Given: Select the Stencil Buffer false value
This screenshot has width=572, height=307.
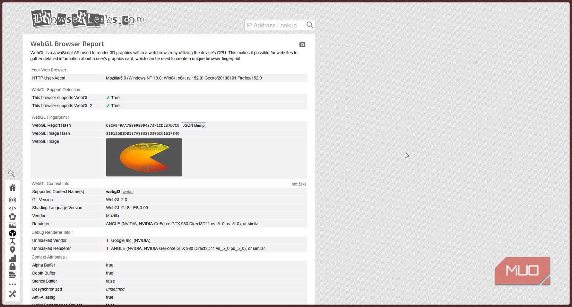Looking at the screenshot, I should pos(110,281).
